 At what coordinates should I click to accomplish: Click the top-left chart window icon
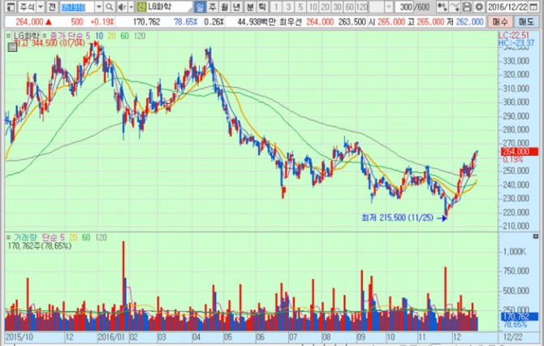(6, 6)
